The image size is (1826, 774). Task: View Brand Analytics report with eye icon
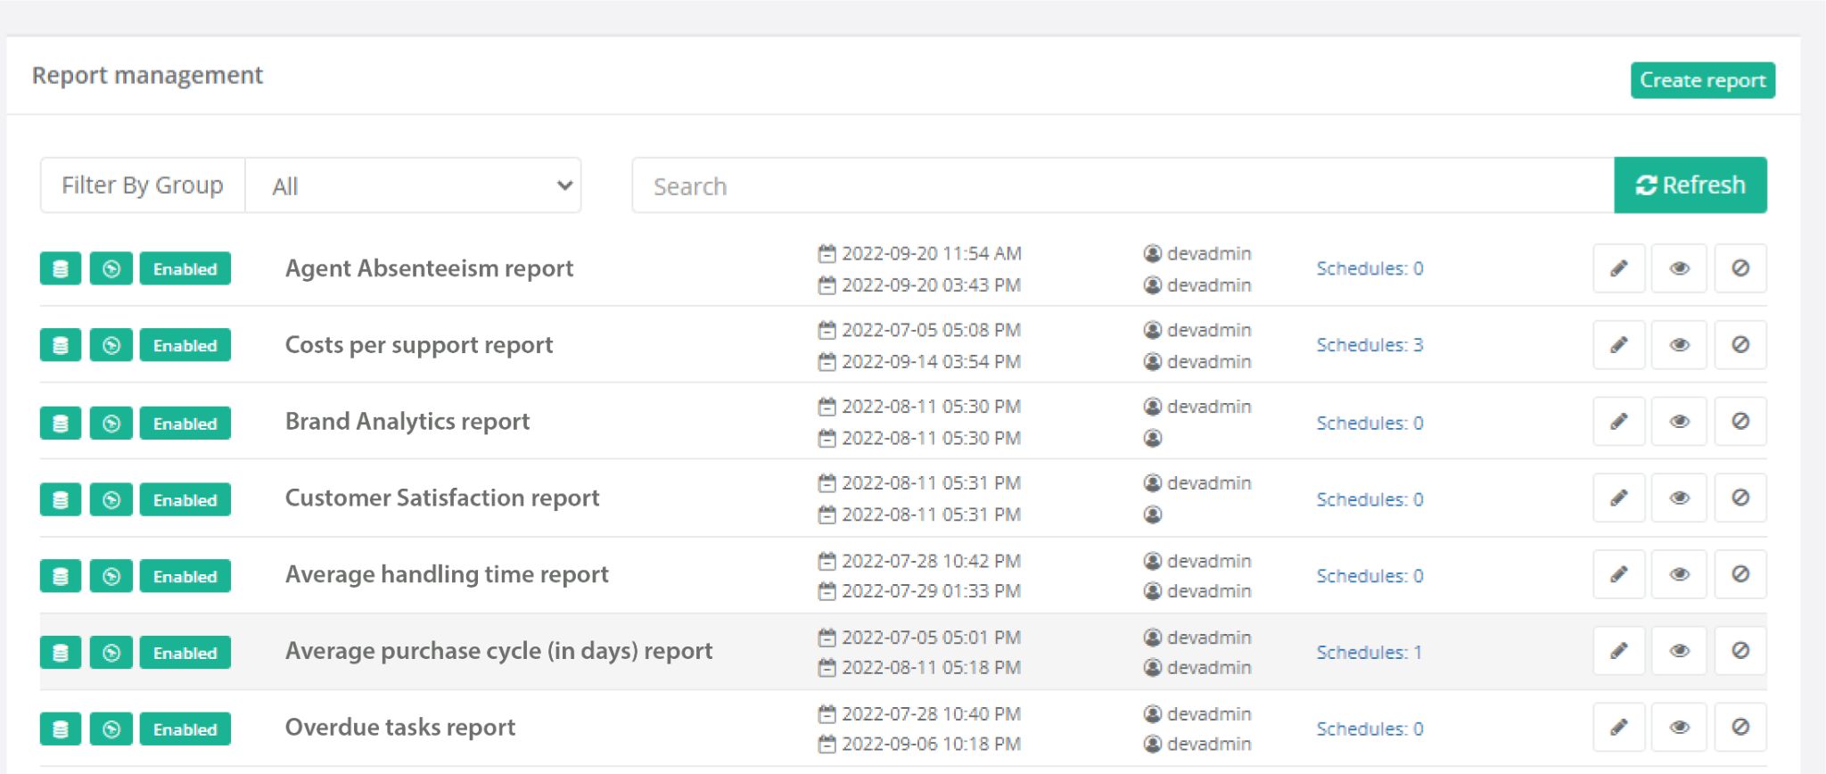click(1680, 422)
